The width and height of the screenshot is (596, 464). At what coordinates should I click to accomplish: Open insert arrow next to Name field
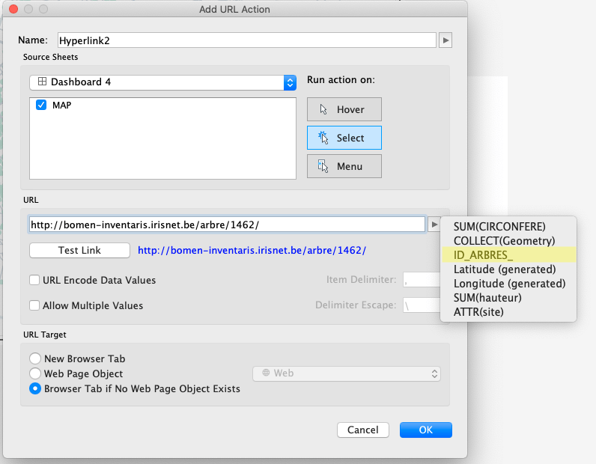click(x=446, y=40)
